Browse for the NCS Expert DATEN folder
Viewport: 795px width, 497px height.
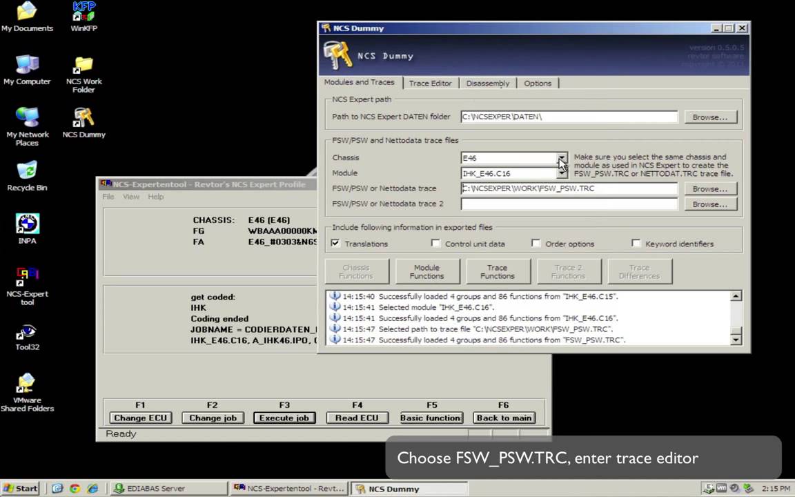(710, 117)
